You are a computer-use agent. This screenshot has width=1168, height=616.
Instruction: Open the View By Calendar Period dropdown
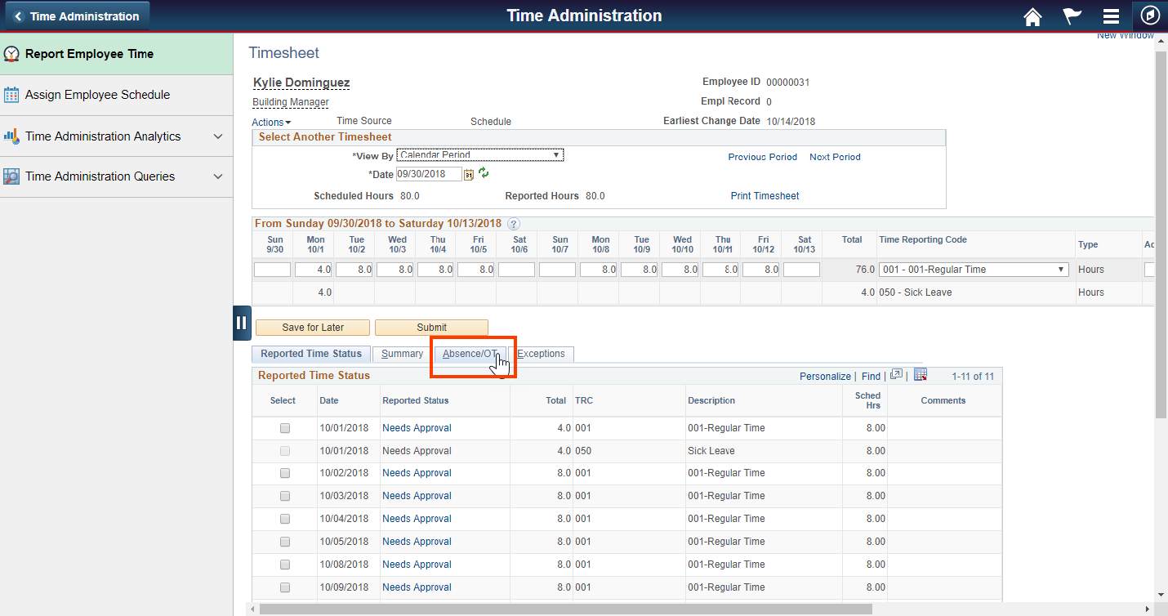coord(479,154)
